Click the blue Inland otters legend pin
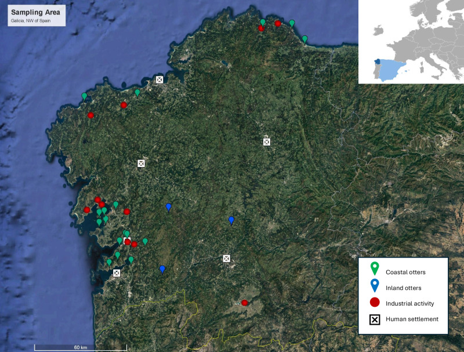 pyautogui.click(x=375, y=285)
